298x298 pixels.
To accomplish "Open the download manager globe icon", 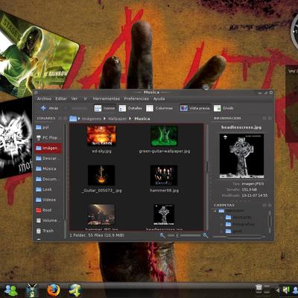I will (75, 290).
